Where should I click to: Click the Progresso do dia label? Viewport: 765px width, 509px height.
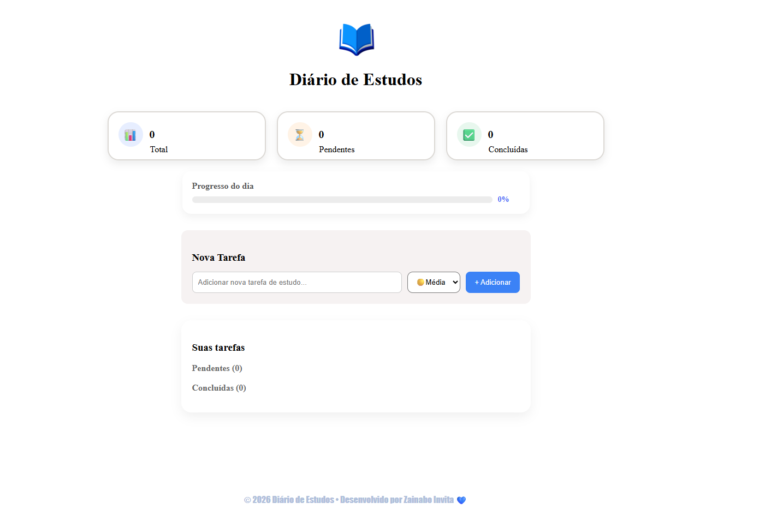pos(223,186)
